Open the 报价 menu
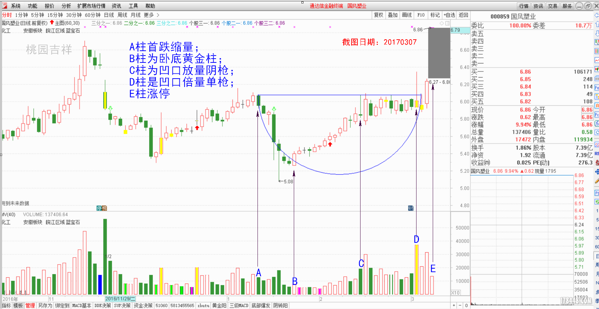Image resolution: width=599 pixels, height=309 pixels. (49, 6)
